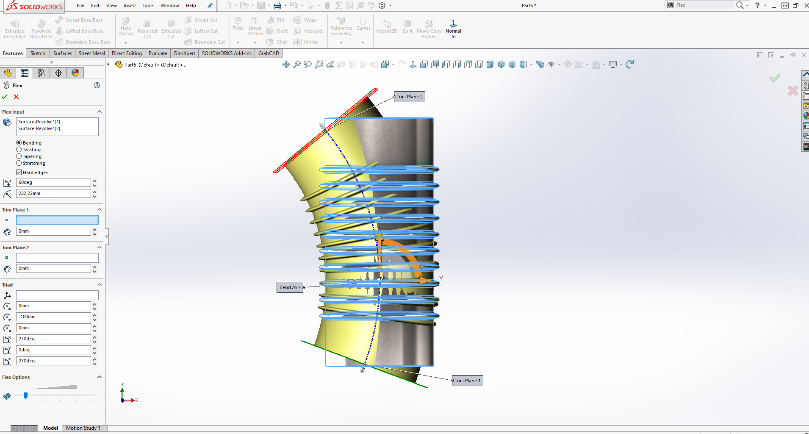Collapse the Flex Input section
The width and height of the screenshot is (809, 434).
coord(100,112)
